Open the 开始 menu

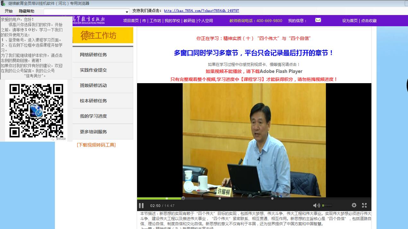point(9,11)
